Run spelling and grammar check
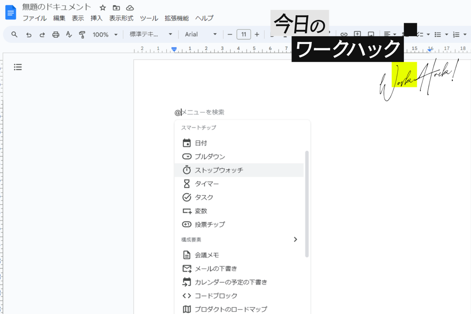Viewport: 471px width, 314px height. point(69,35)
